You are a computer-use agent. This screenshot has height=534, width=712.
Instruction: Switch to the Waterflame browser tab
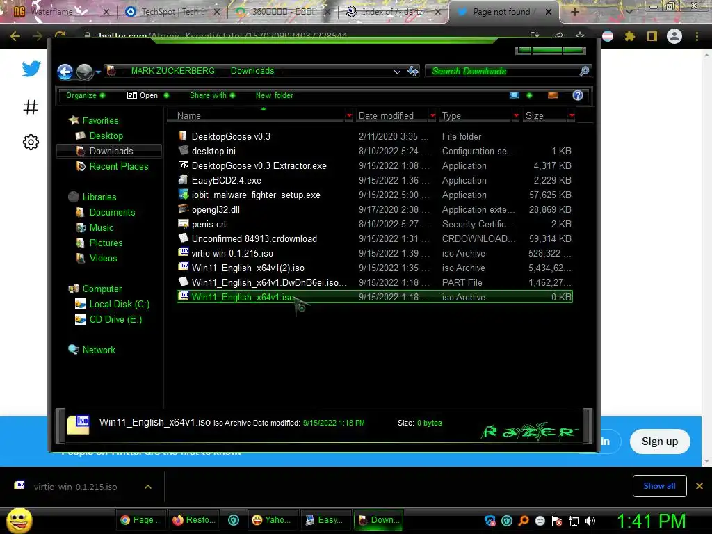pyautogui.click(x=60, y=12)
